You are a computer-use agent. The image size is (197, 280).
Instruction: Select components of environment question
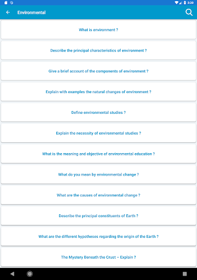click(x=99, y=71)
